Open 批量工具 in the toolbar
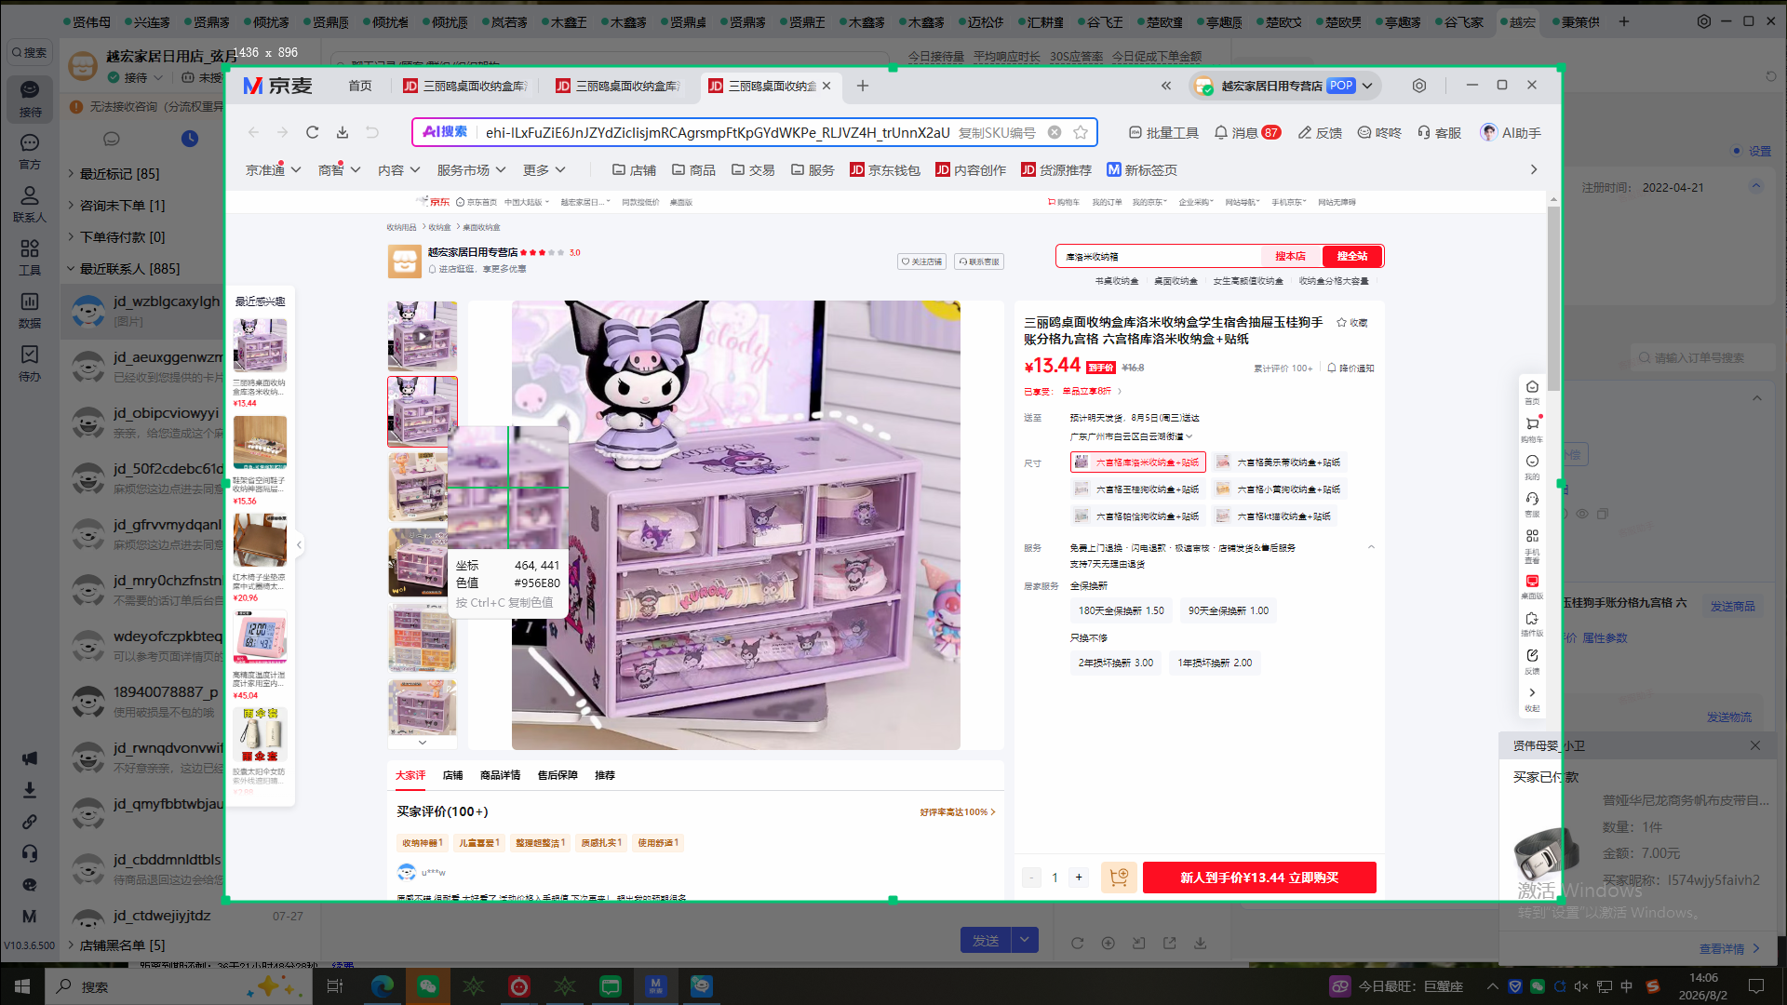The image size is (1787, 1005). (x=1163, y=133)
